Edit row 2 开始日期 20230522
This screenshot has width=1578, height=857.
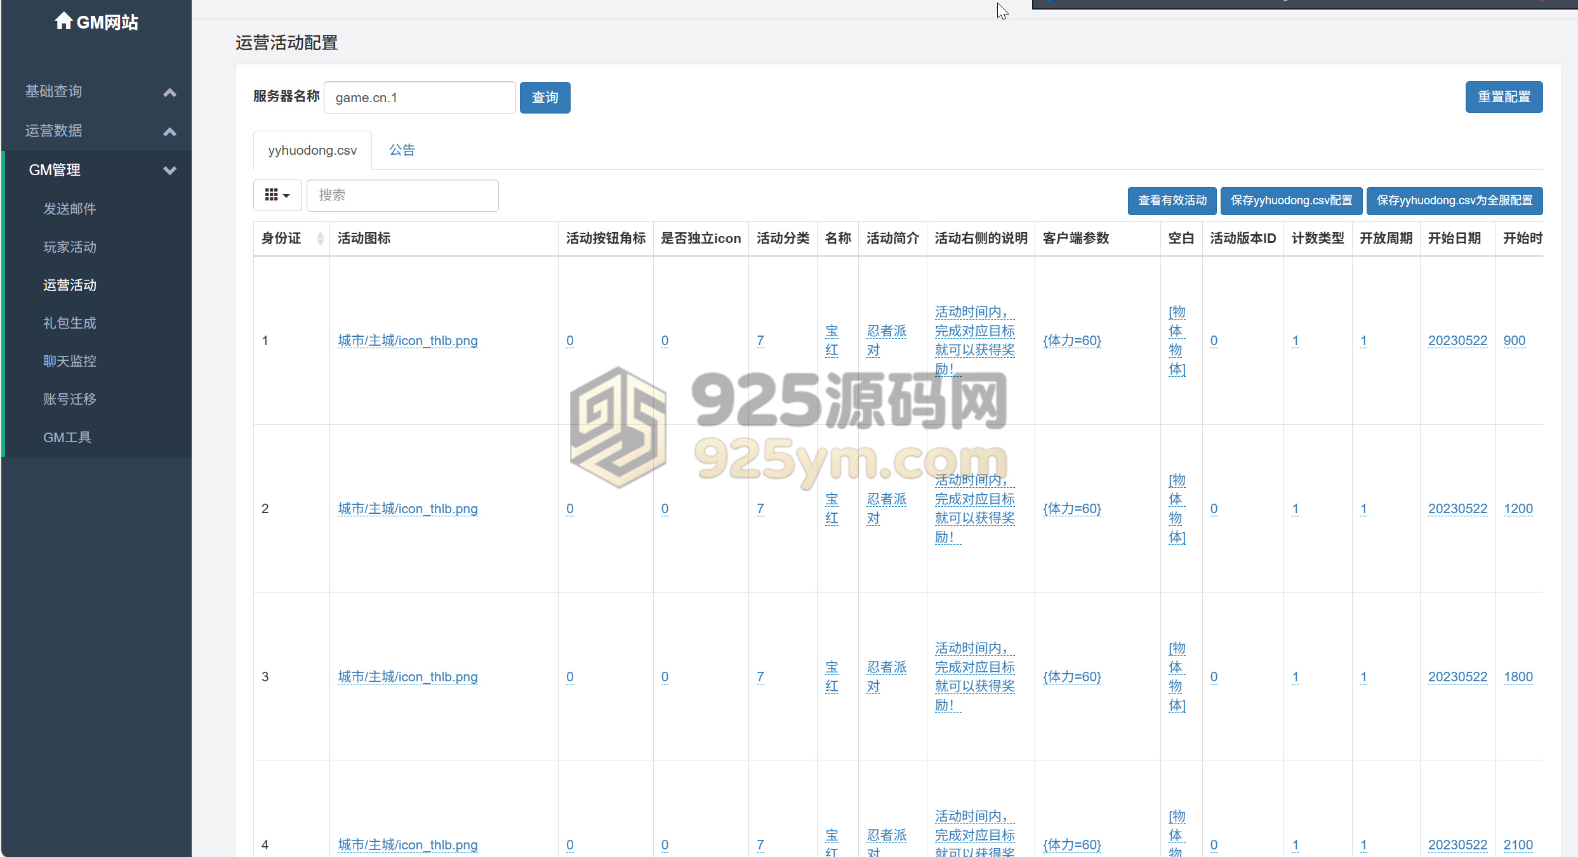pyautogui.click(x=1457, y=509)
